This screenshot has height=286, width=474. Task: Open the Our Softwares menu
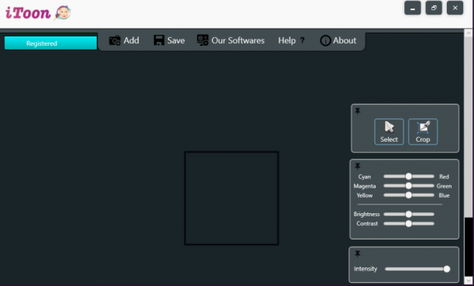click(x=231, y=40)
